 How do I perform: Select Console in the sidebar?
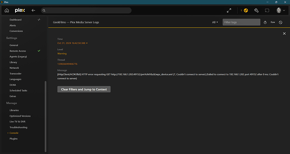tap(14, 133)
